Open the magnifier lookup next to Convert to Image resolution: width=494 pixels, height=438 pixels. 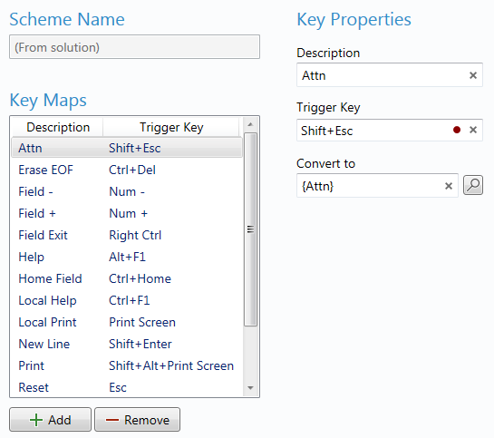[472, 185]
